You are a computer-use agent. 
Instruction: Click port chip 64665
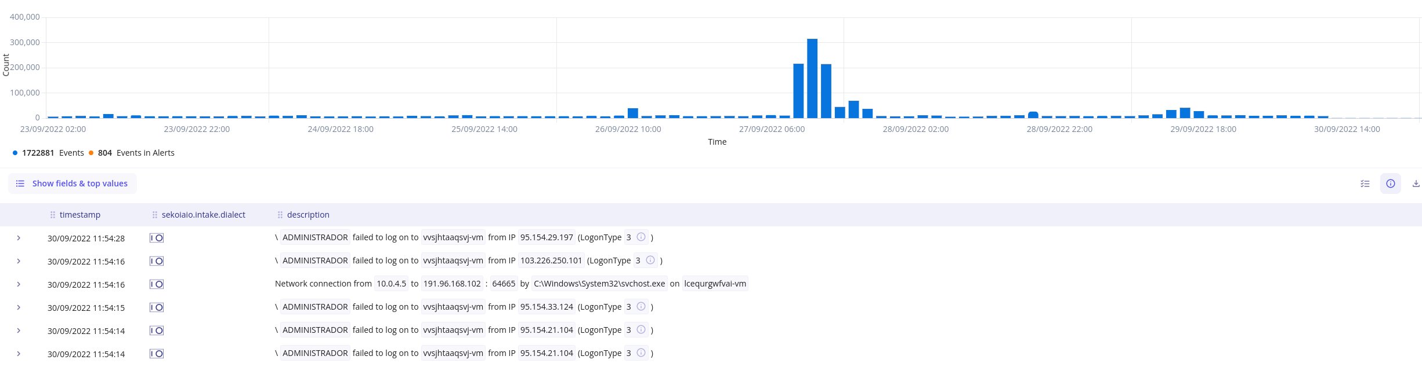coord(504,284)
